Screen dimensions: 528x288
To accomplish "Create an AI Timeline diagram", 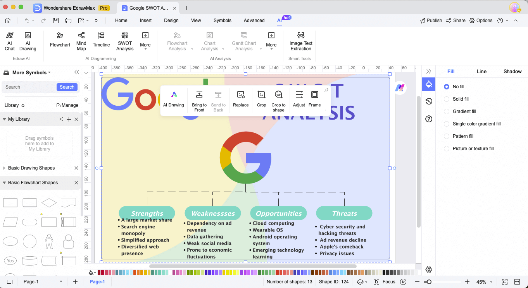I will pyautogui.click(x=101, y=40).
